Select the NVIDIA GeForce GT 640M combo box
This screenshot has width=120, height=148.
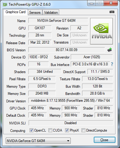38,141
